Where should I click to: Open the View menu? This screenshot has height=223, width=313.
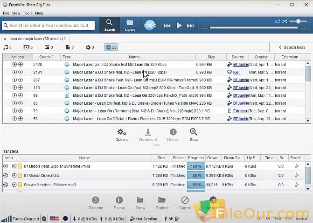(16, 13)
